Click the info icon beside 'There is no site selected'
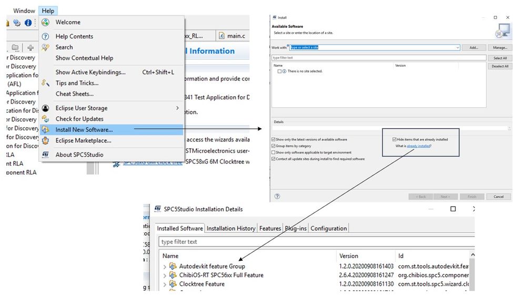Viewport: 525px width, 297px height. click(284, 71)
